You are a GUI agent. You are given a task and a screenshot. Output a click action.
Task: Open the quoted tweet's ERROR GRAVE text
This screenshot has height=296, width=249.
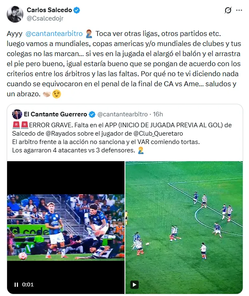(122, 138)
